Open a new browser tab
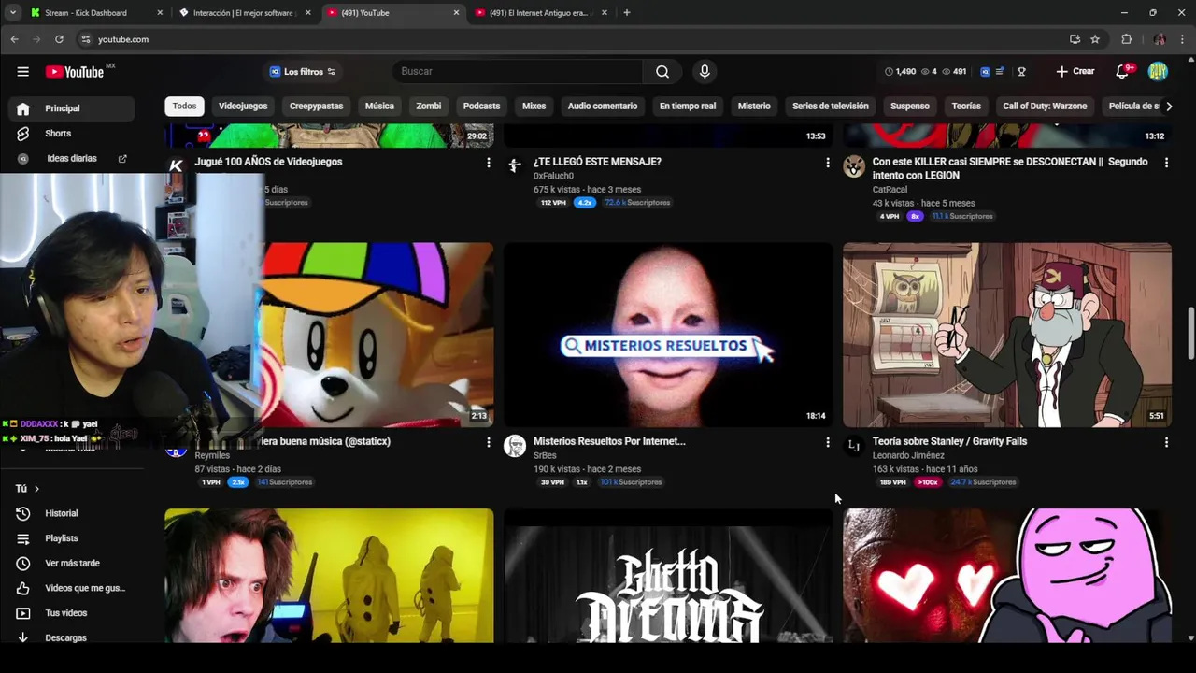This screenshot has width=1196, height=673. coord(626,13)
